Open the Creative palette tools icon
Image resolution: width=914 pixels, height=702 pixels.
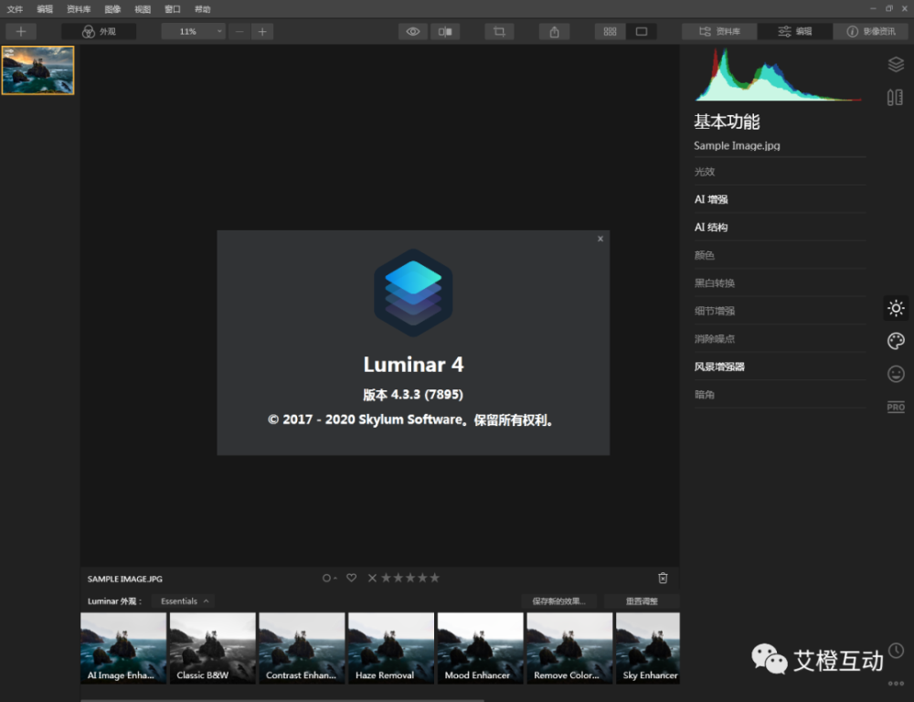pos(896,341)
